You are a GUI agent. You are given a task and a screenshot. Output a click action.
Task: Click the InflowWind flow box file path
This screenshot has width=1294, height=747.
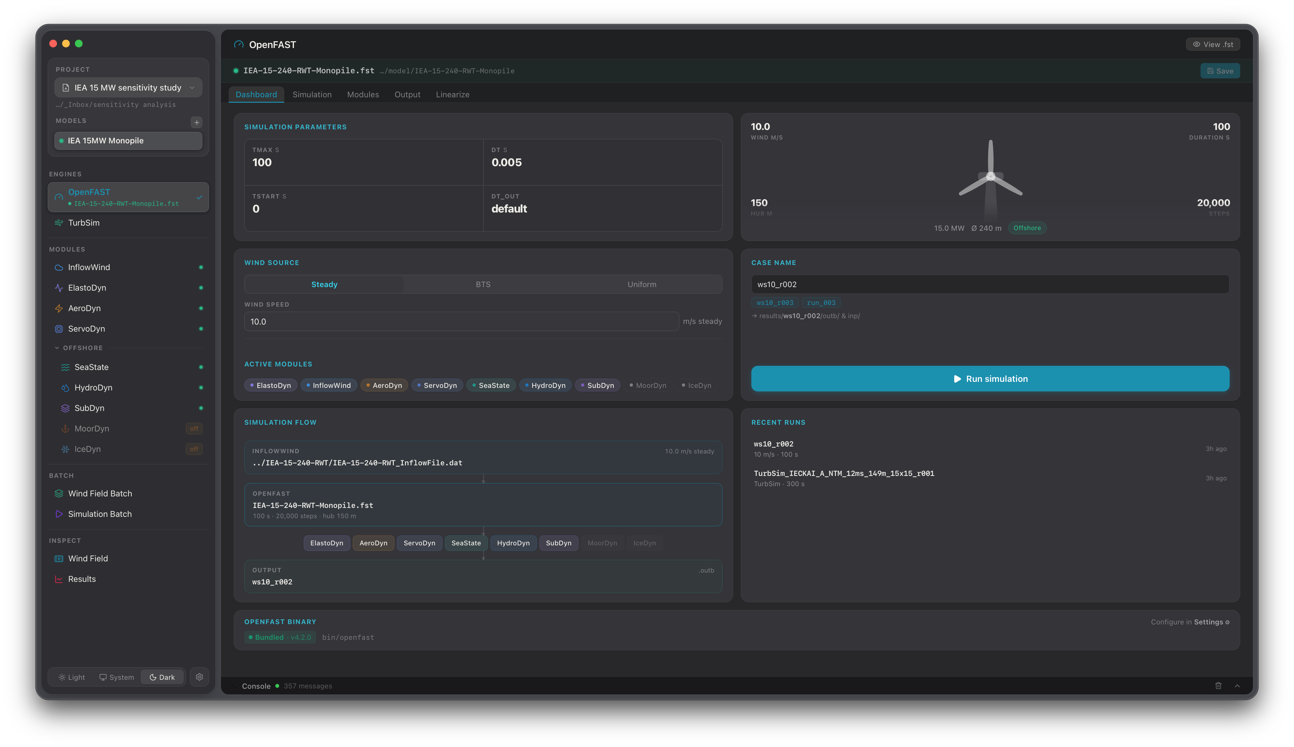pyautogui.click(x=357, y=463)
